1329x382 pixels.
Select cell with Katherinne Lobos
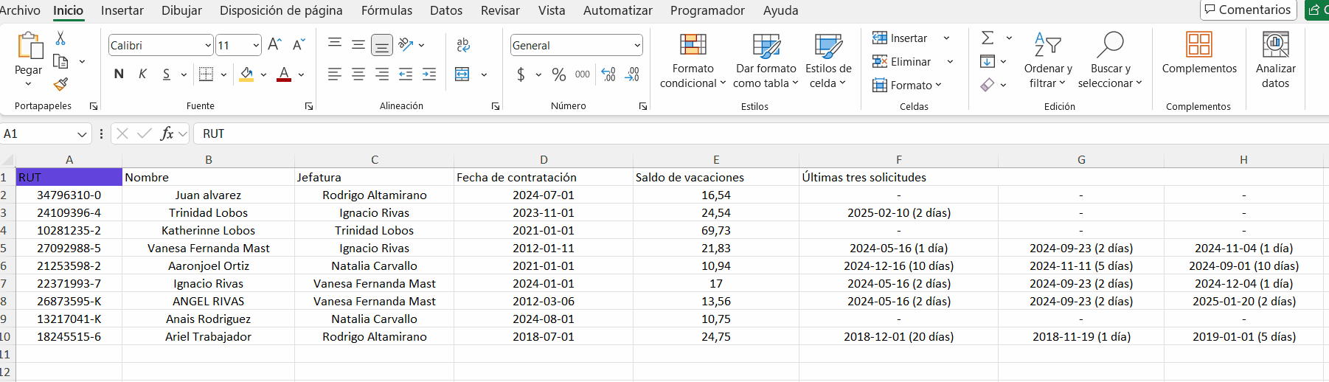pos(209,230)
